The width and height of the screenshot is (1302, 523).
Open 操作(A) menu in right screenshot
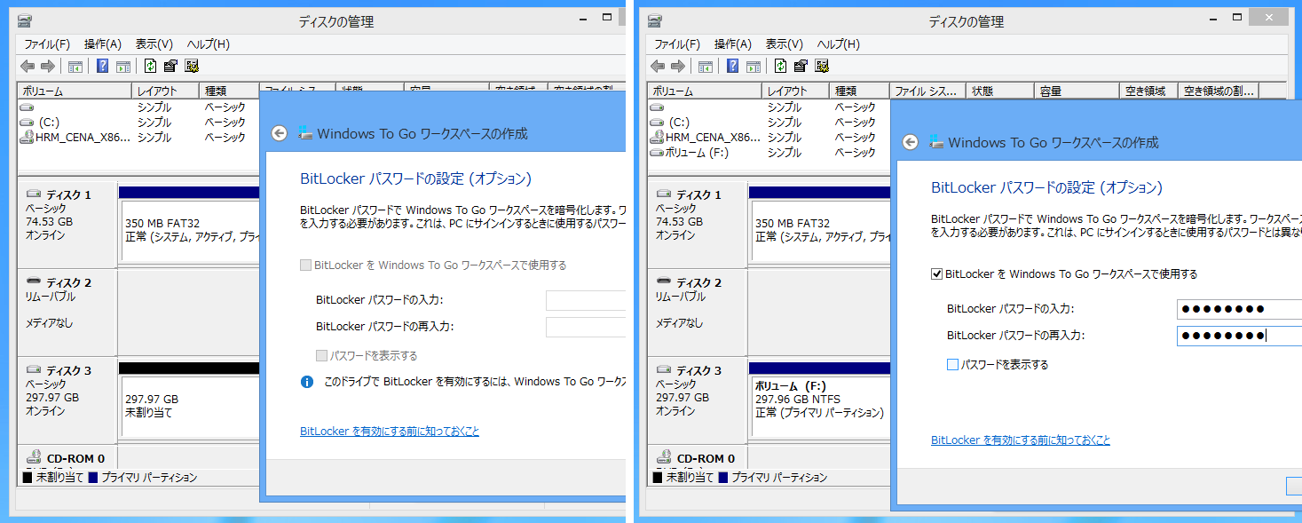[x=733, y=44]
